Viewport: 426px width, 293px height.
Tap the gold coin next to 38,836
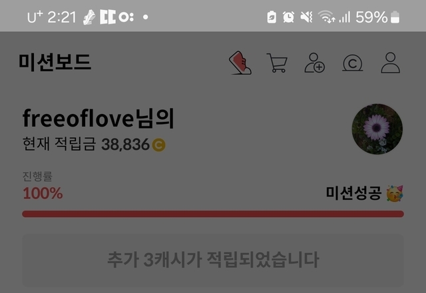point(158,145)
